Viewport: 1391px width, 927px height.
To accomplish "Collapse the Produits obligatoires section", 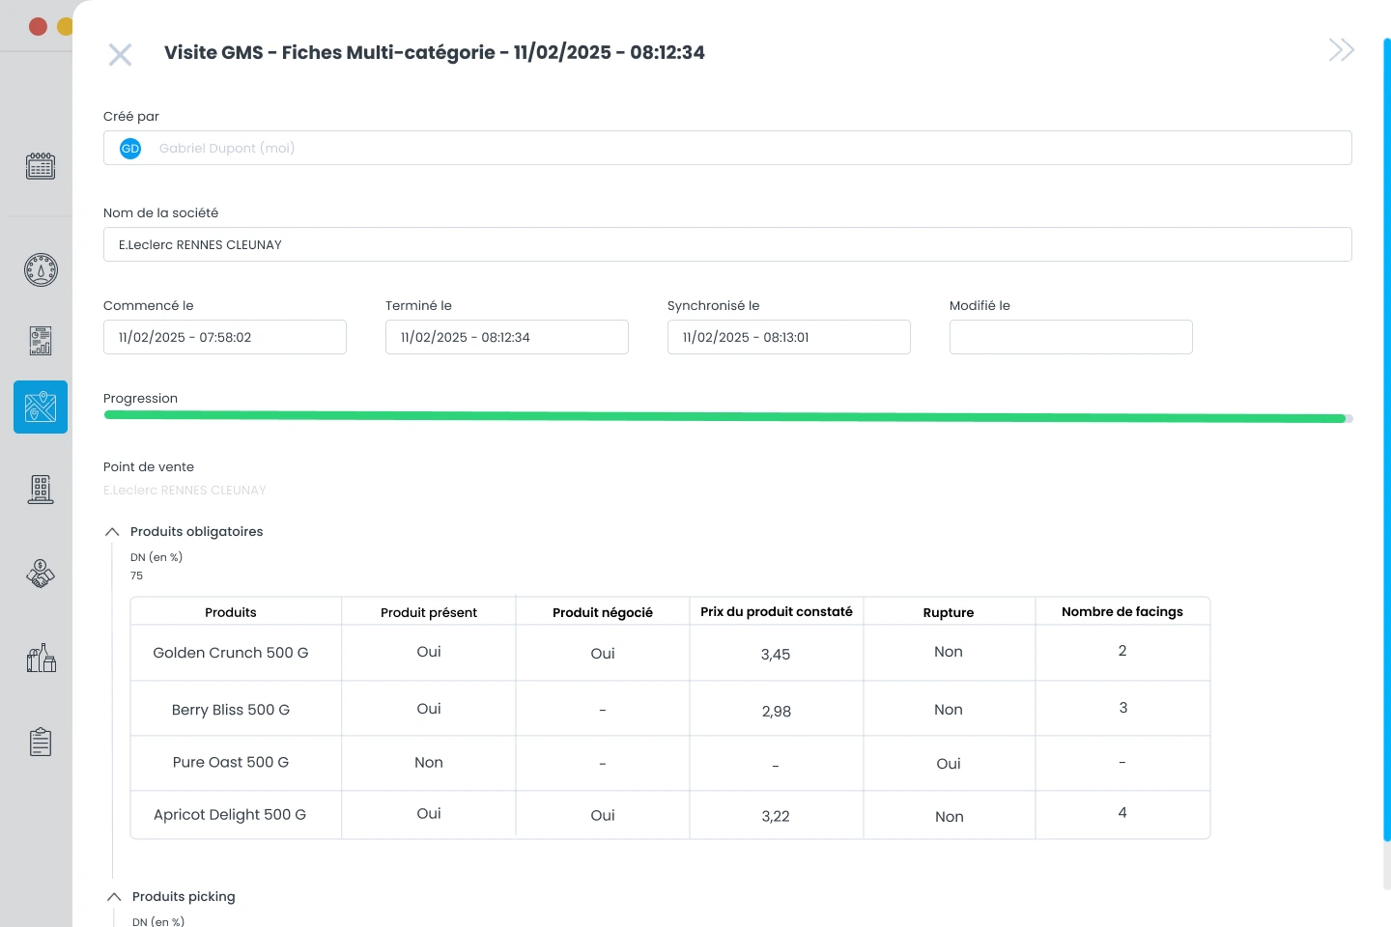I will point(112,532).
